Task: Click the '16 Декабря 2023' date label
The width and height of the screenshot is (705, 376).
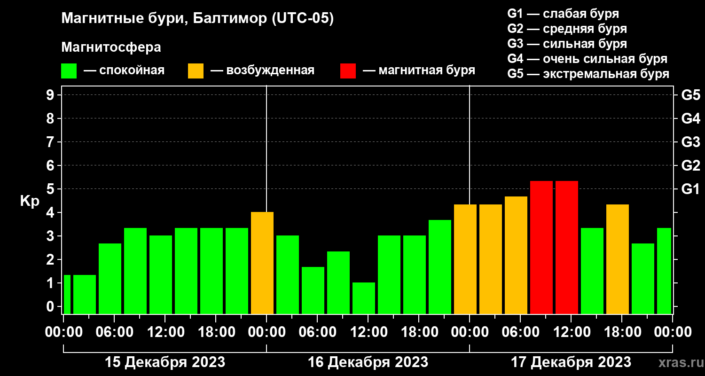Action: pos(368,362)
